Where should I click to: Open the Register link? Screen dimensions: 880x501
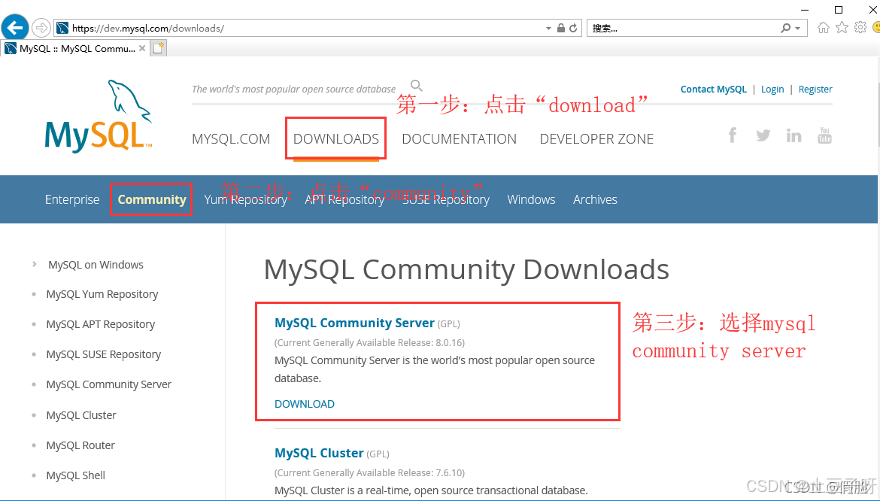(x=815, y=90)
